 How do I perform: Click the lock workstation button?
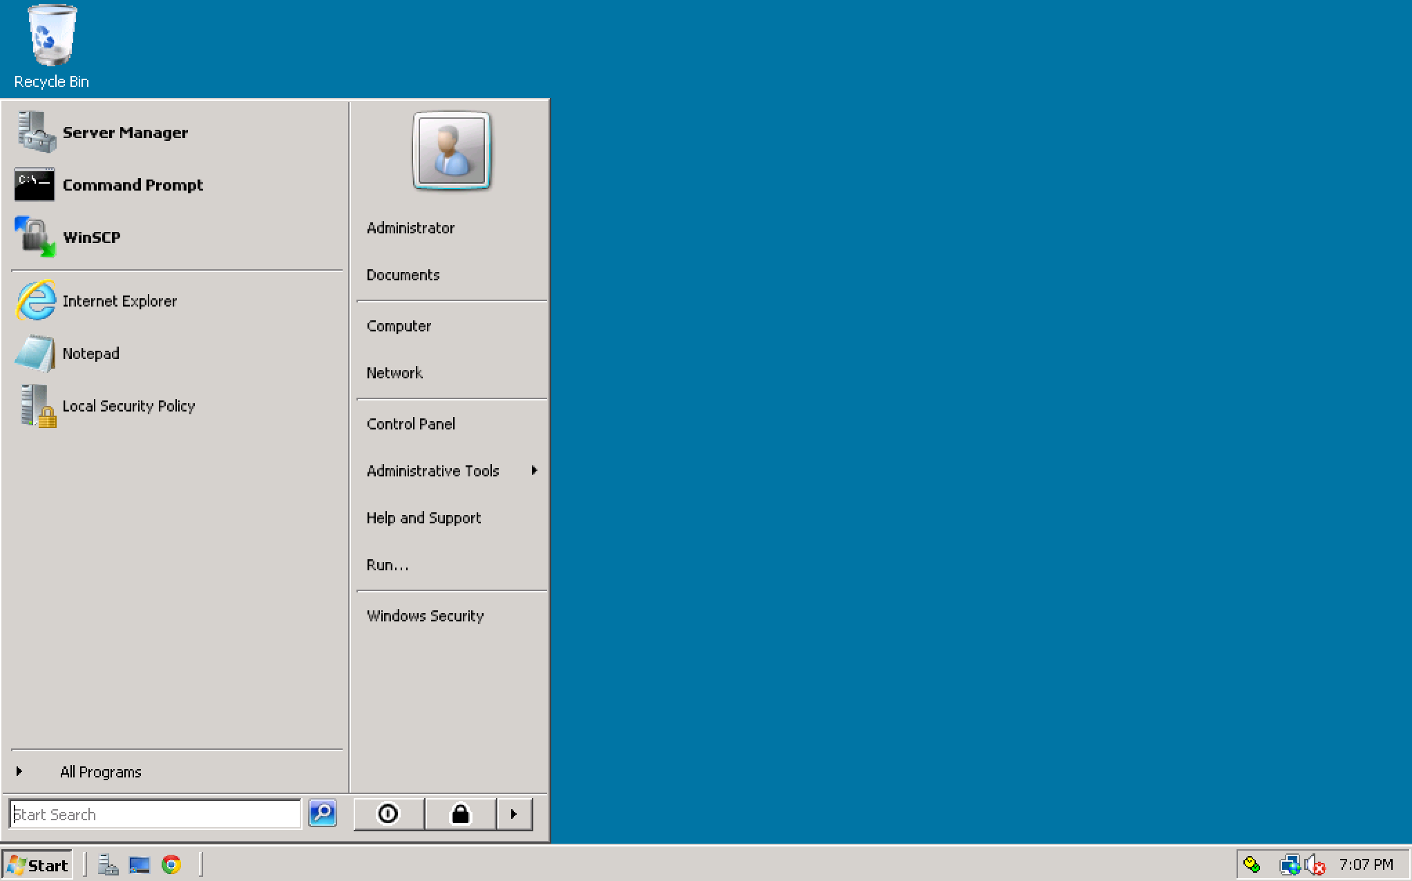[x=459, y=814]
